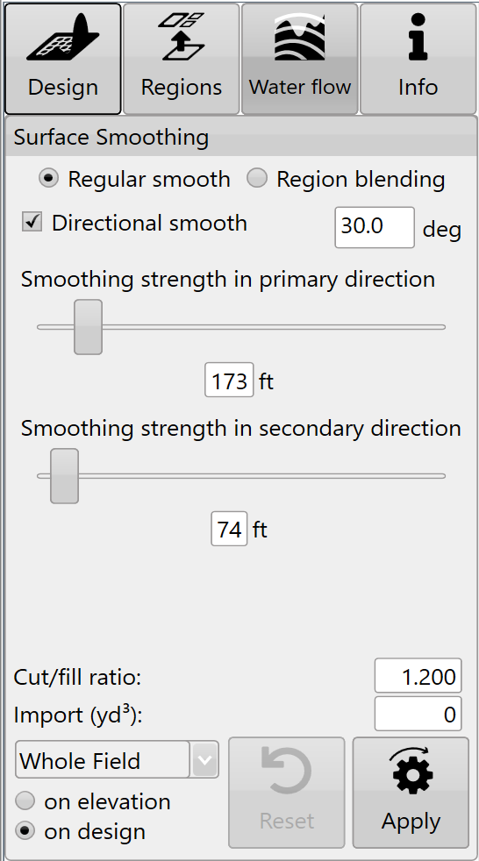Select the Regular smooth radio button
479x861 pixels.
tap(49, 179)
